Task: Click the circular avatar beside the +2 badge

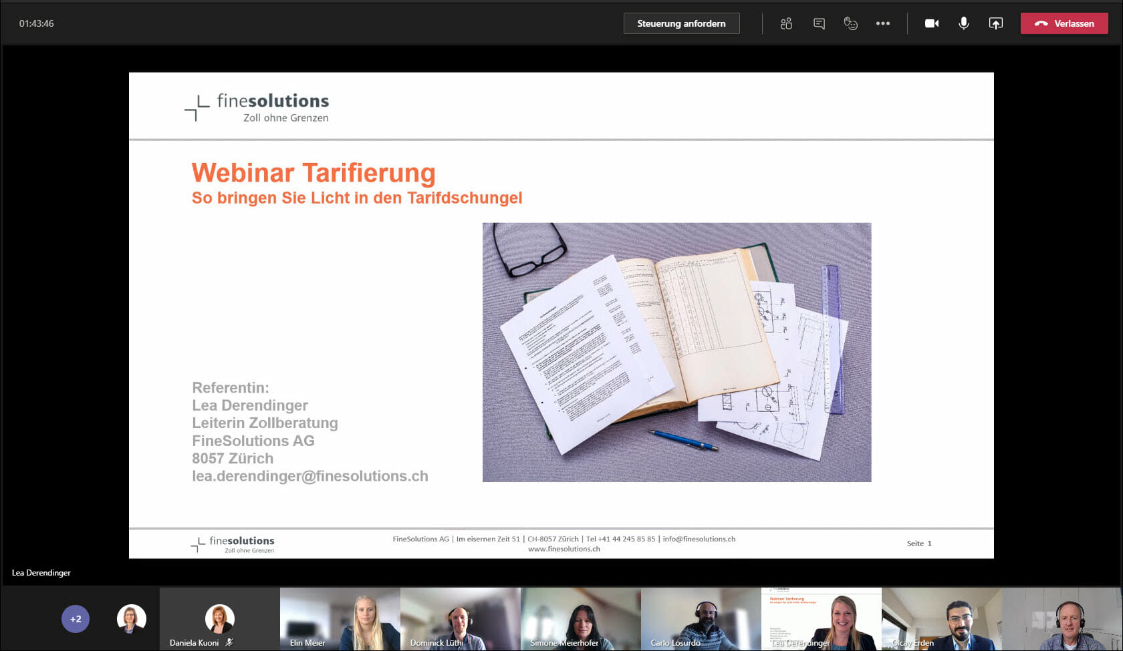Action: click(x=131, y=618)
